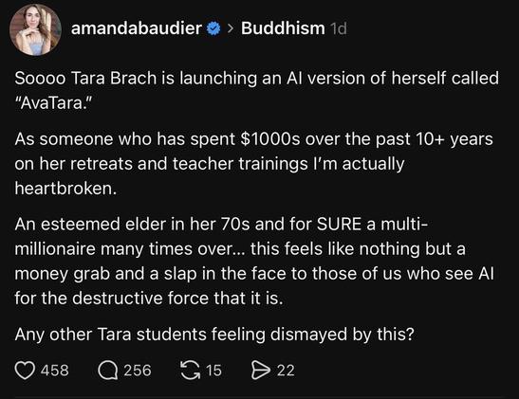Click the blue verified badge
The image size is (519, 399).
point(213,28)
